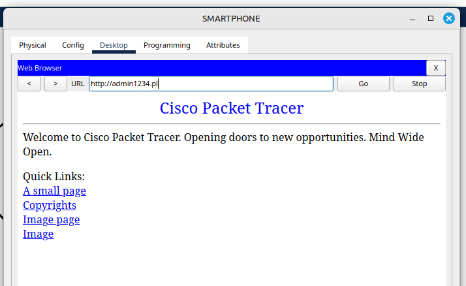Click the URL address input field
The width and height of the screenshot is (466, 286).
click(x=211, y=84)
